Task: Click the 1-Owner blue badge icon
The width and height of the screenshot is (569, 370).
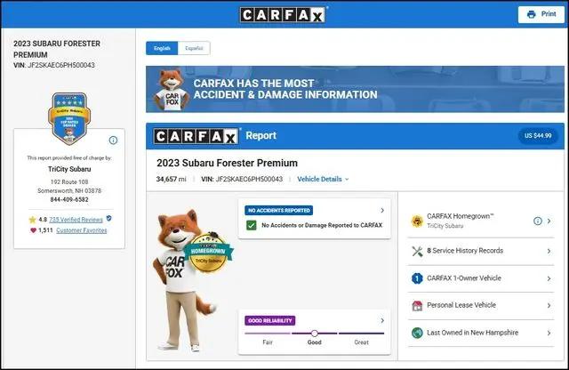Action: coord(417,278)
